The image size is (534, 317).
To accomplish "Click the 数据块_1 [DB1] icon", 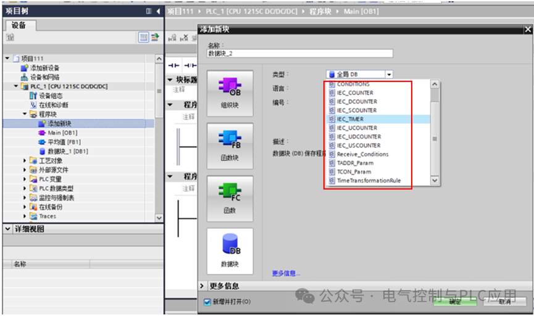I will [x=42, y=151].
